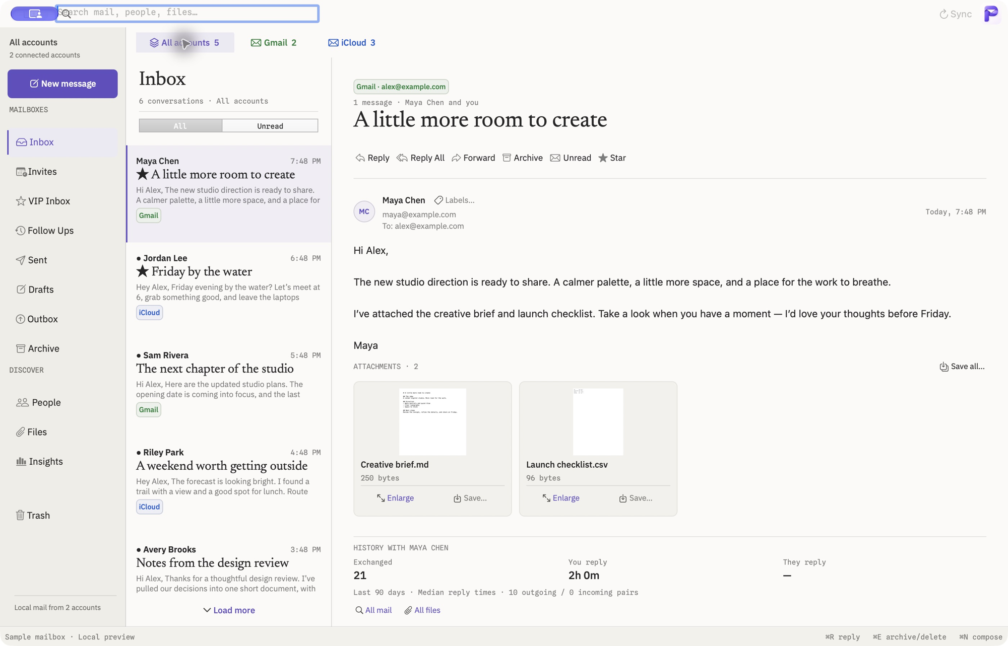
Task: Open Launch checklist.csv thumbnail preview
Action: tap(598, 421)
